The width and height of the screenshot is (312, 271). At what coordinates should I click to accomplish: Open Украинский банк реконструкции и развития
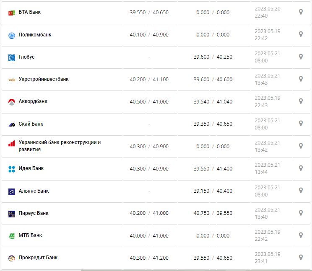60,146
